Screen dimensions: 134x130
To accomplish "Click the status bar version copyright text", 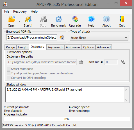I will point(40,125).
